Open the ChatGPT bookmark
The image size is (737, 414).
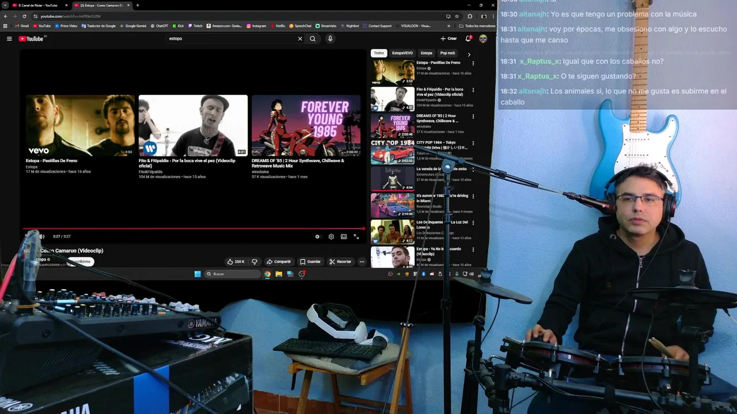[159, 26]
